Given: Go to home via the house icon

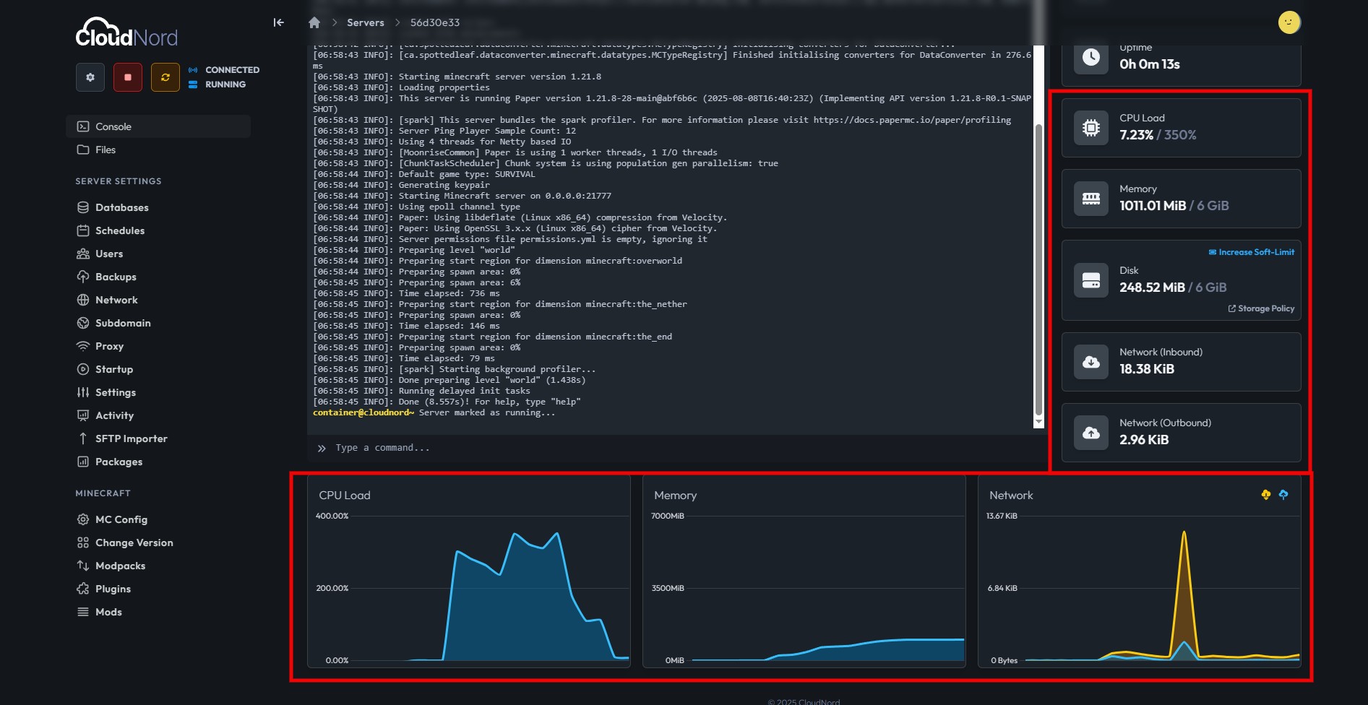Looking at the screenshot, I should click(314, 22).
